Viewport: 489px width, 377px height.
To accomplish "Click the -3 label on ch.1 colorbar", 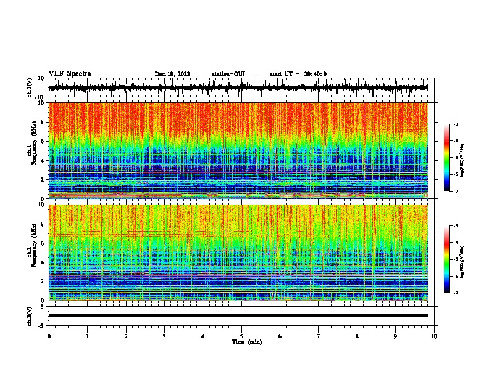I will [x=456, y=124].
